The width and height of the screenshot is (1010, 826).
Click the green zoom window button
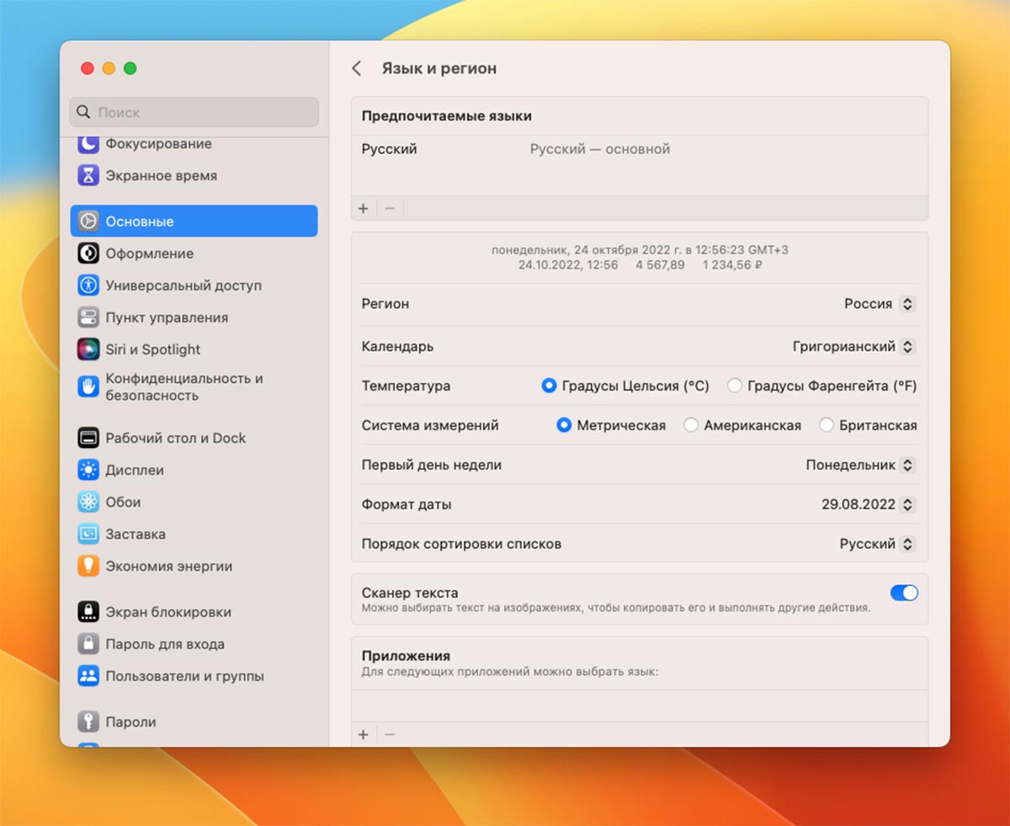click(x=130, y=68)
